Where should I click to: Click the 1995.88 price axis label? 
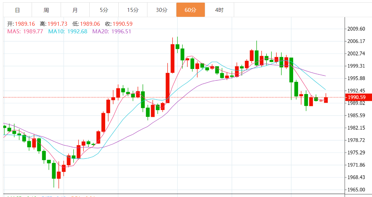coord(356,78)
